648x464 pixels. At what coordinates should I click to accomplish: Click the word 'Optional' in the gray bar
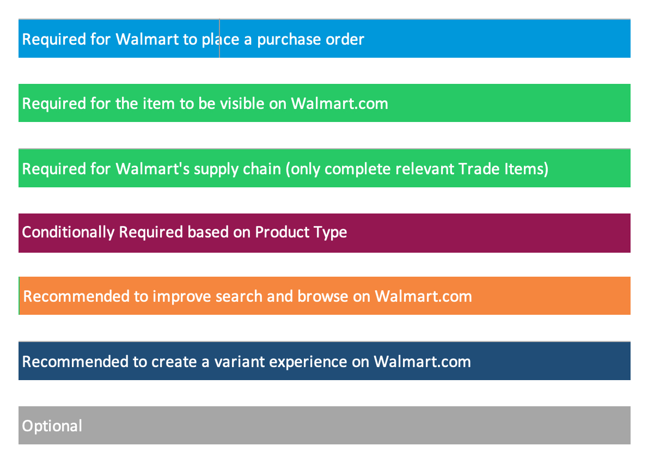[52, 425]
